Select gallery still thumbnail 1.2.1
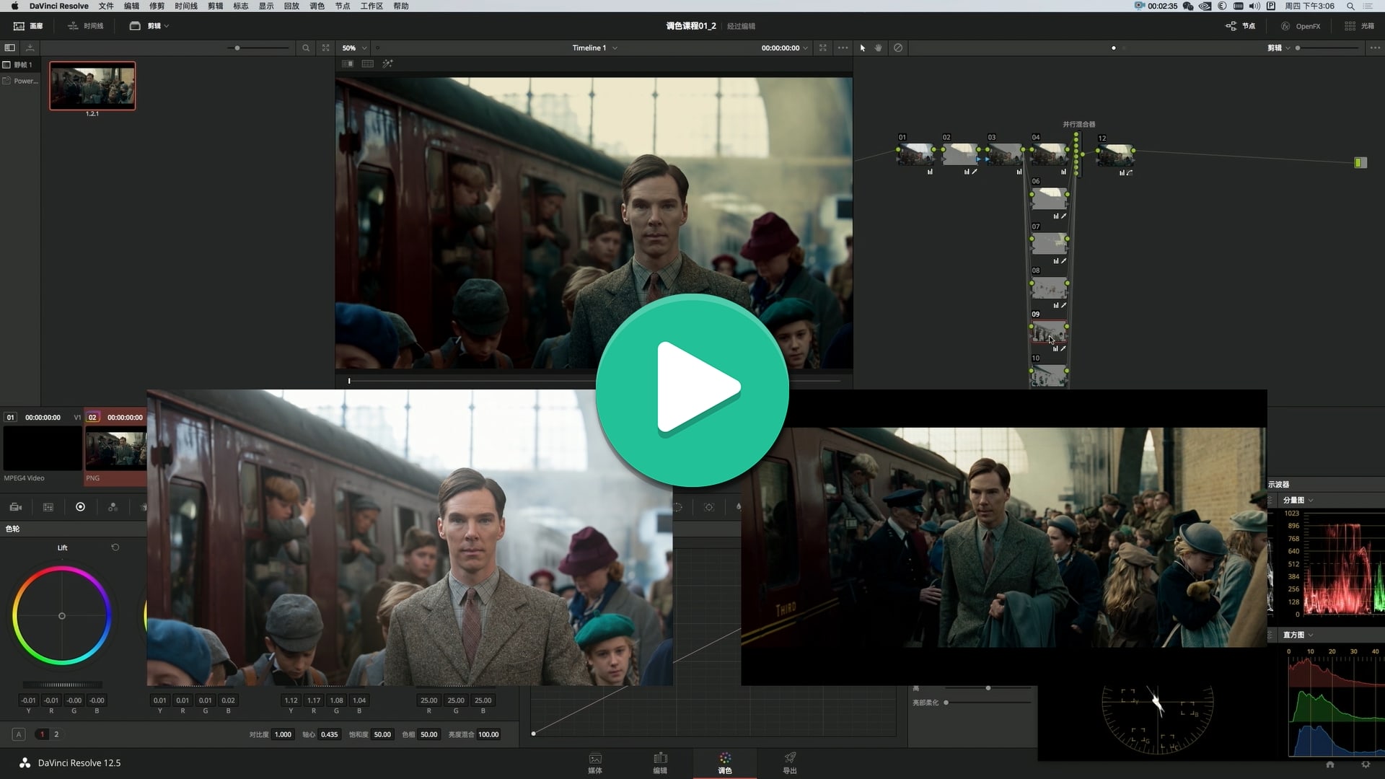Screen dimensions: 1385x779 [92, 86]
